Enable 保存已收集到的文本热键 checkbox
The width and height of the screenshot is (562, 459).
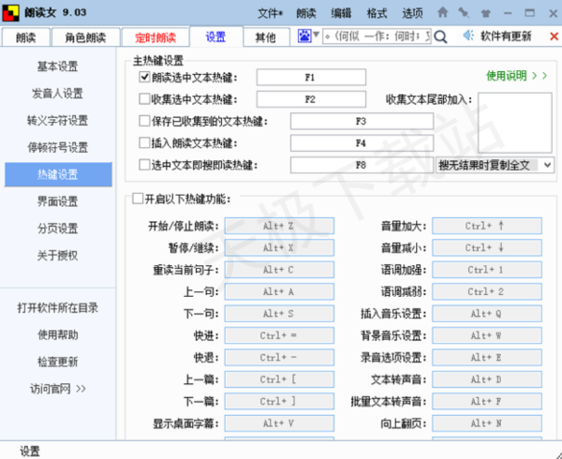click(x=144, y=121)
